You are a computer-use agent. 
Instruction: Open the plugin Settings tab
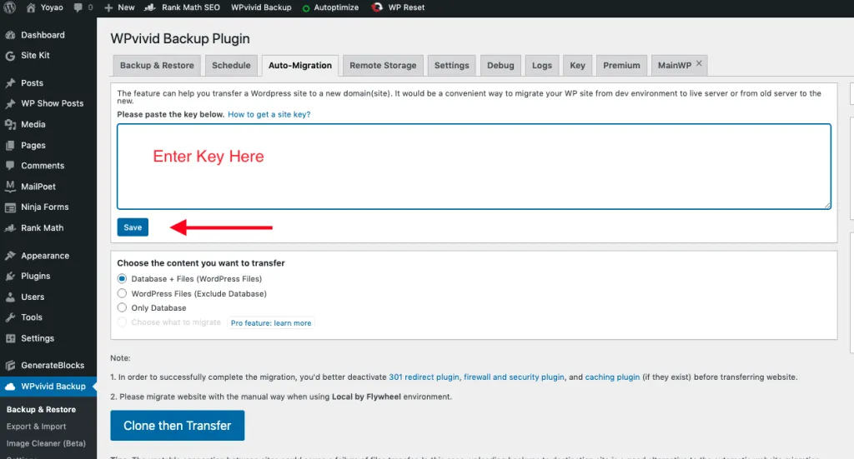coord(451,65)
